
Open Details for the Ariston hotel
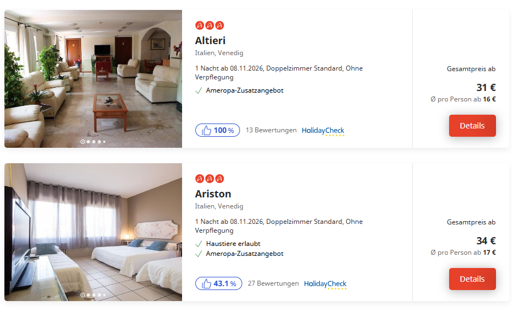coord(472,279)
